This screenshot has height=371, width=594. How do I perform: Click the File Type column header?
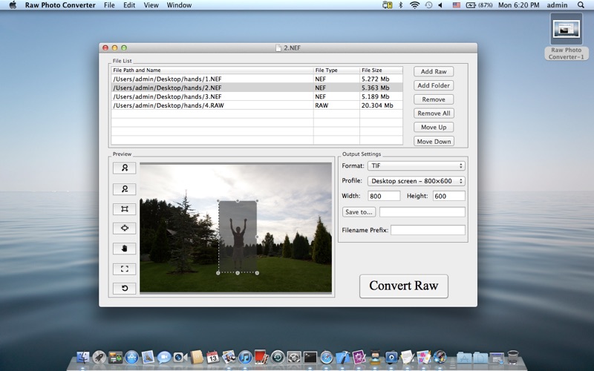(336, 70)
